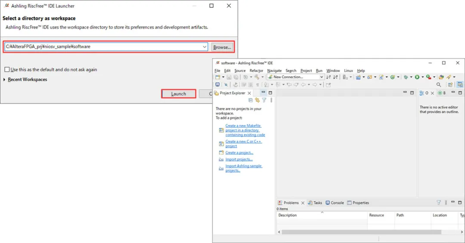Screen dimensions: 465x243
Task: Click the Search magnifier icon in the IDE toolbar
Action: click(x=439, y=85)
